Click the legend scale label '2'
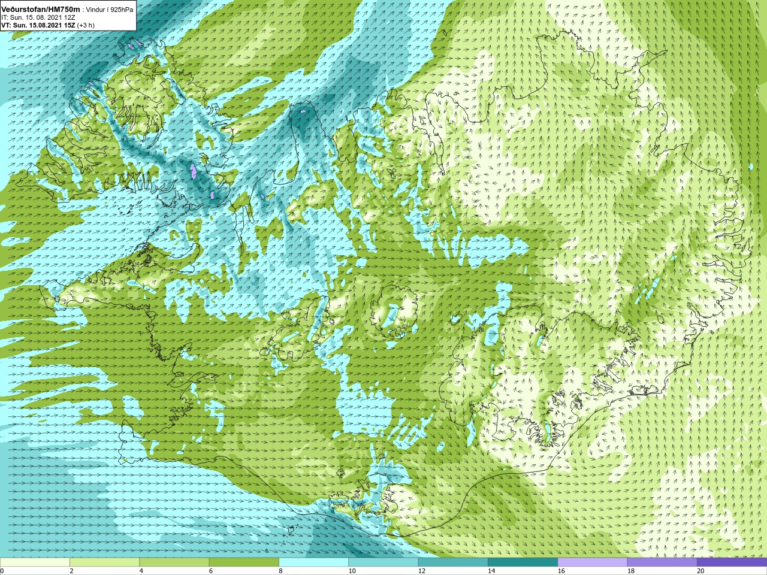 click(71, 571)
